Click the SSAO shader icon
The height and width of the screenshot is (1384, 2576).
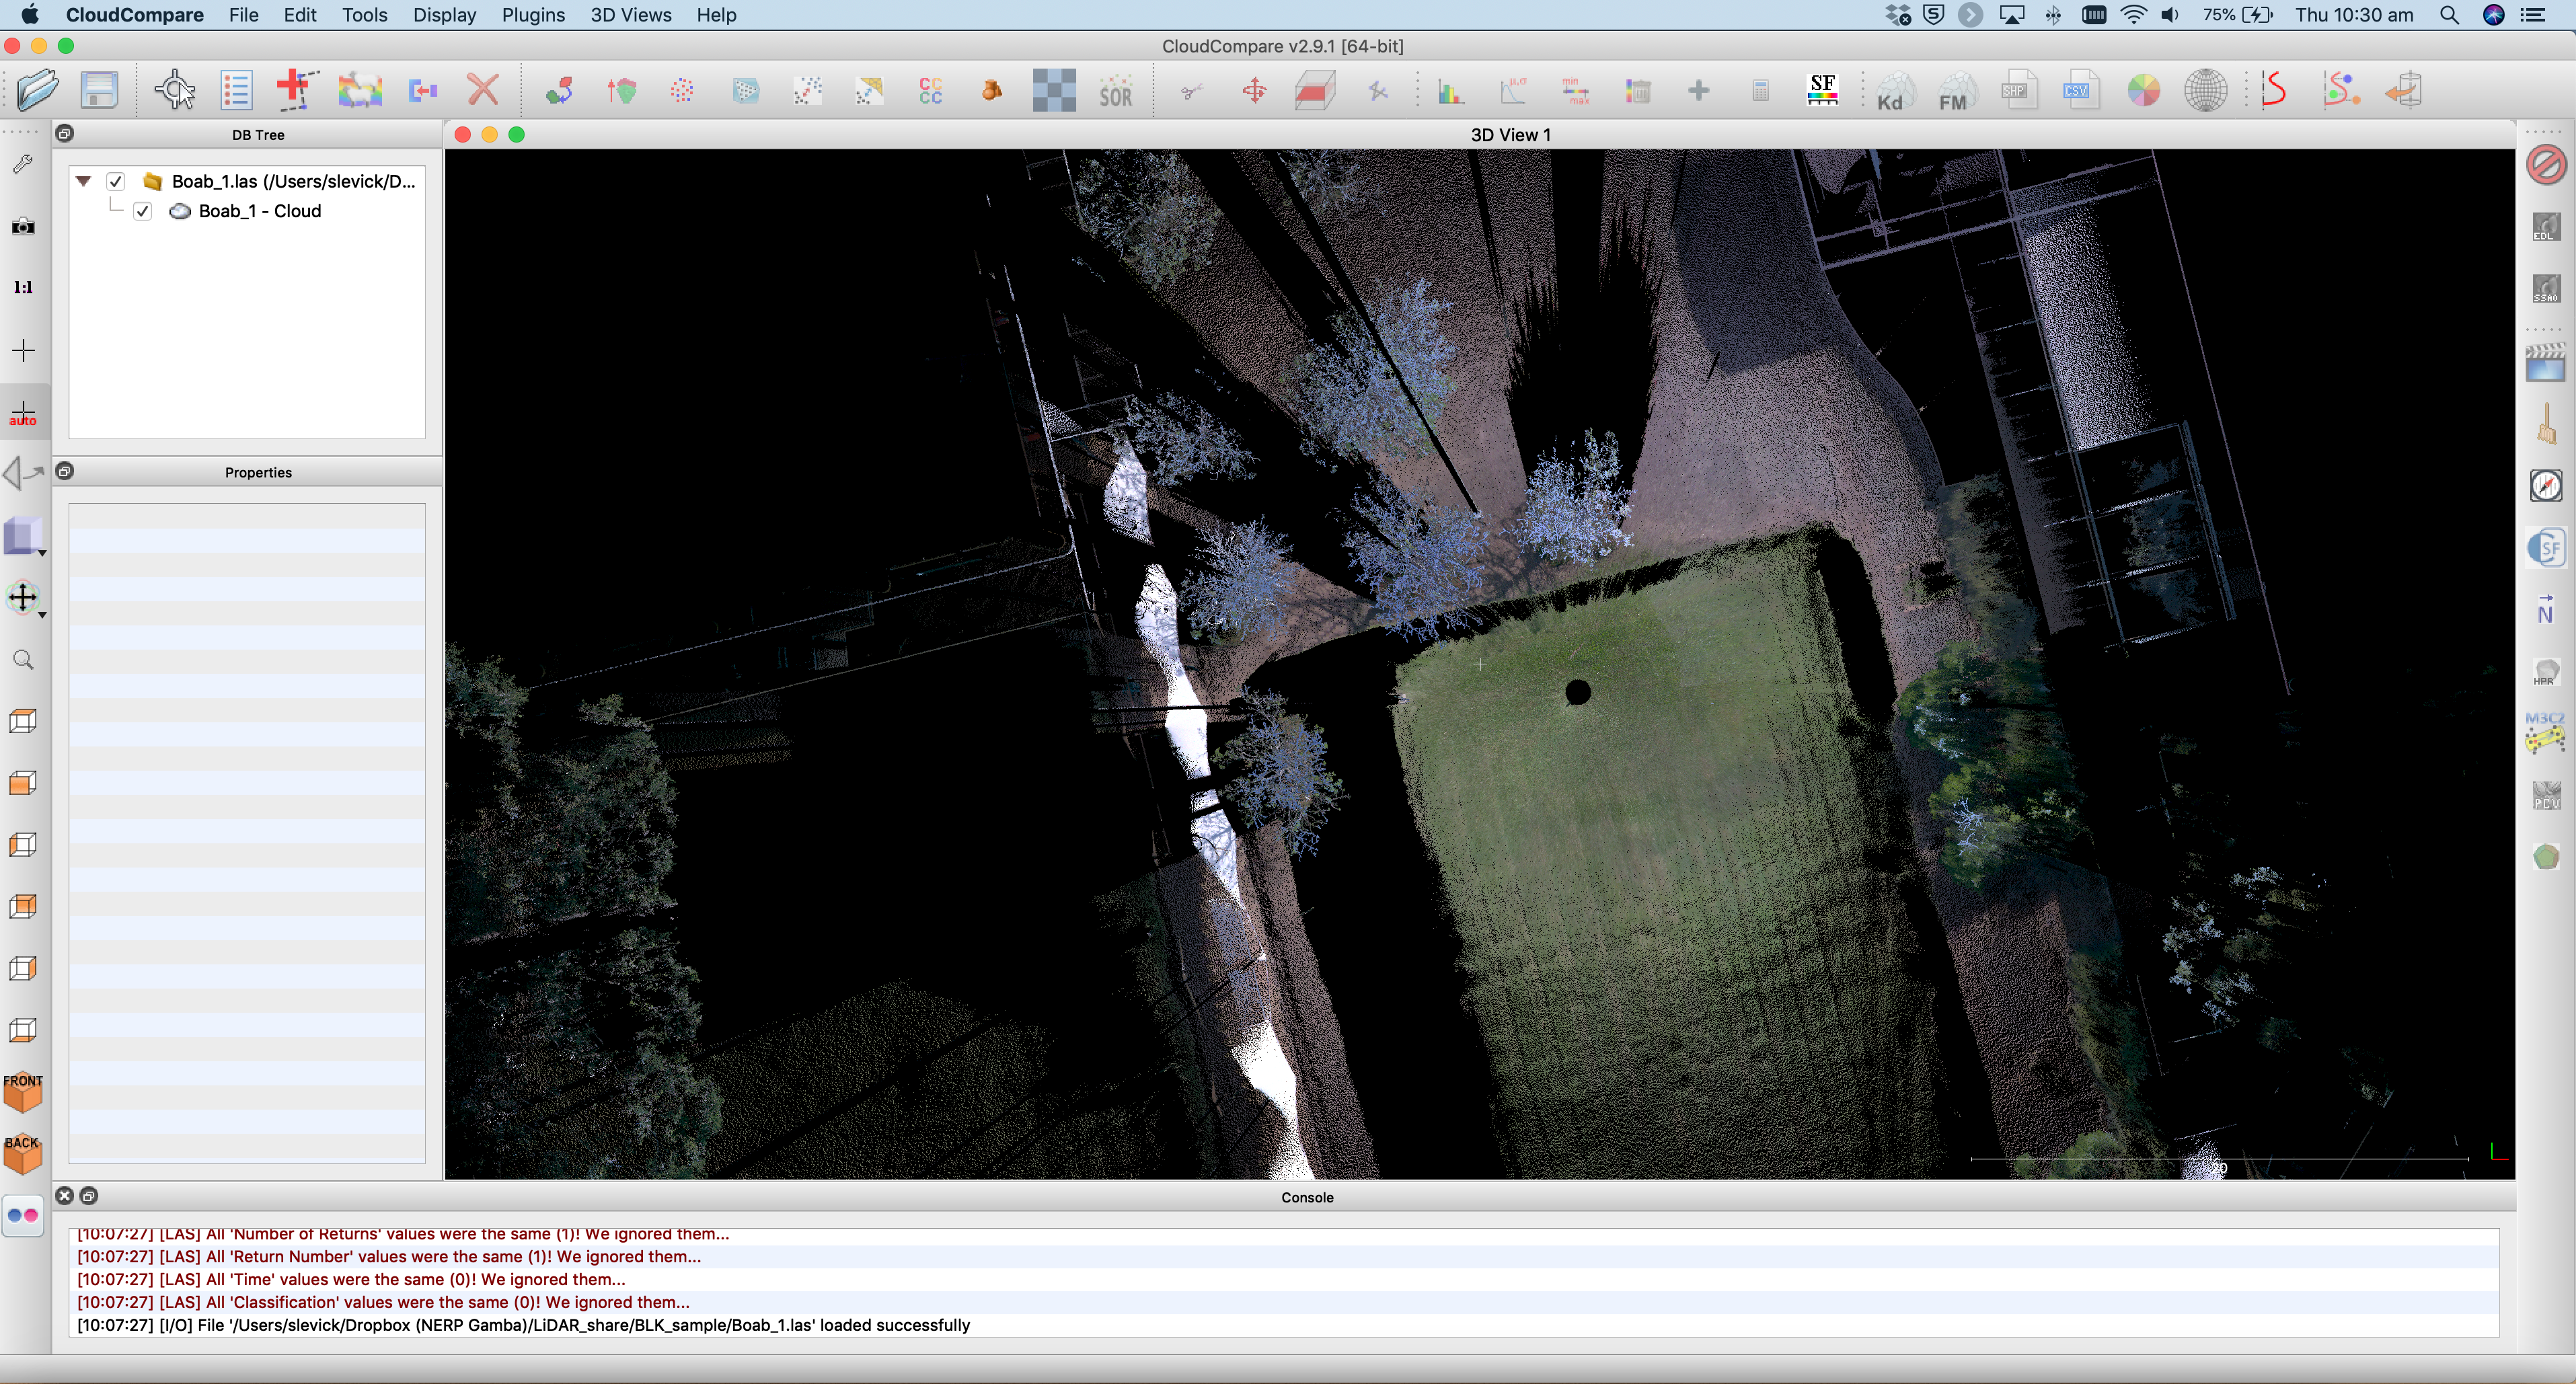[x=2545, y=289]
